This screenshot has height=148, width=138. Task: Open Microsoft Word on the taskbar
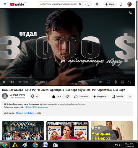pos(45,145)
